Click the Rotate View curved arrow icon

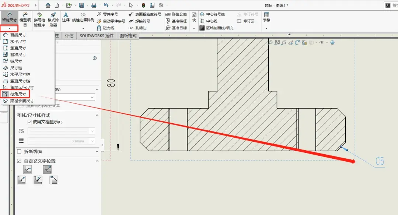pyautogui.click(x=297, y=43)
